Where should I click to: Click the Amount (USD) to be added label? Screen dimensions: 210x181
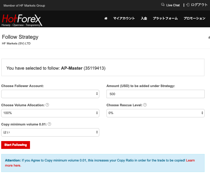coord(141,86)
